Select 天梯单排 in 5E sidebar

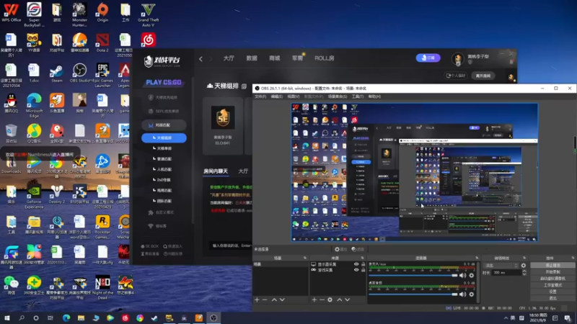click(x=164, y=148)
